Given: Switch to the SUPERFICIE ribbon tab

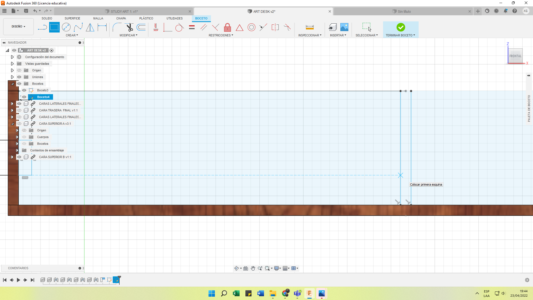Looking at the screenshot, I should [x=72, y=18].
